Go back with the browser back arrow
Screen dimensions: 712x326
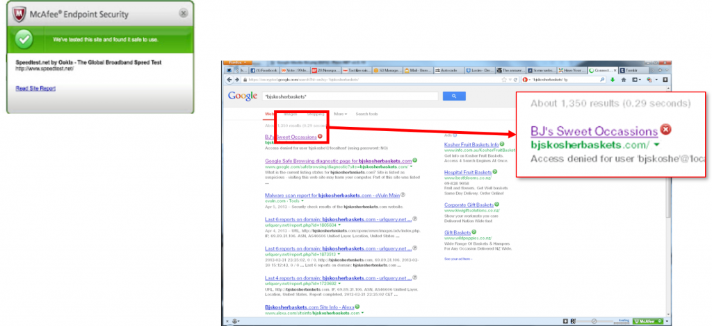(x=229, y=80)
